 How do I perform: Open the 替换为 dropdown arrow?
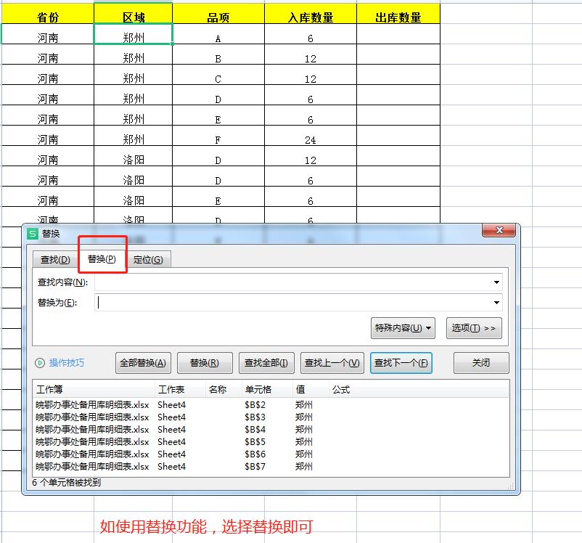tap(496, 303)
